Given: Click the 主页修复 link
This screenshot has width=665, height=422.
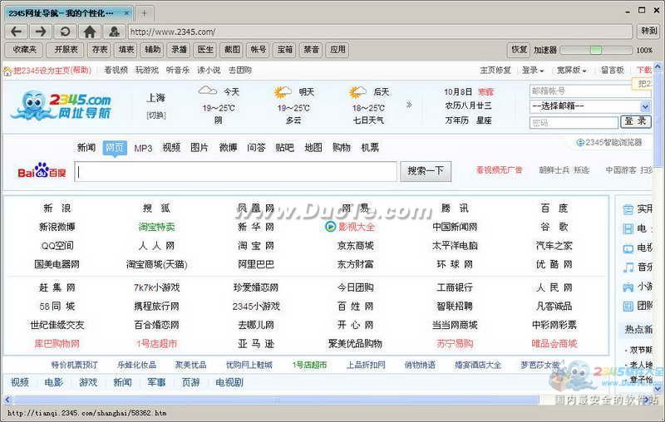Looking at the screenshot, I should (x=495, y=71).
